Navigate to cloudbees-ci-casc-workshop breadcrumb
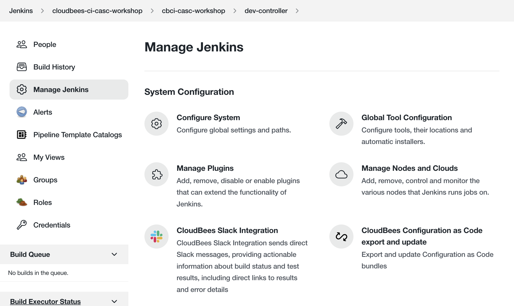 (97, 11)
